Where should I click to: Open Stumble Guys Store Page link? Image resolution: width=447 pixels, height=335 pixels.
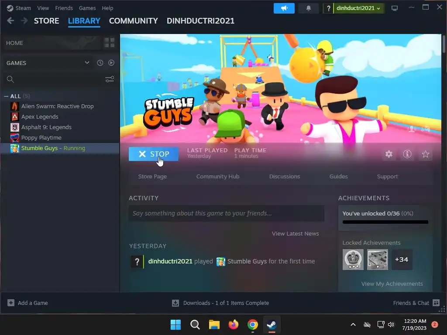click(152, 177)
